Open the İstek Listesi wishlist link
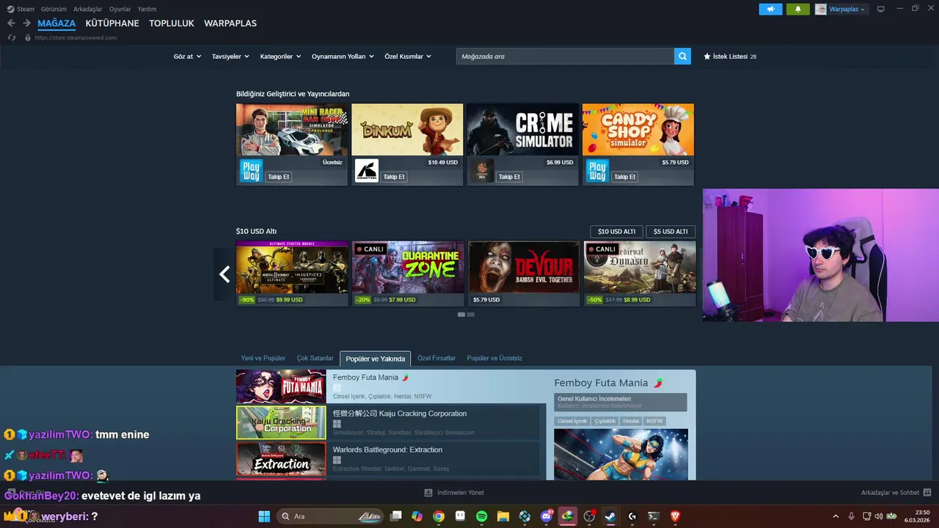The width and height of the screenshot is (939, 528). click(x=730, y=56)
